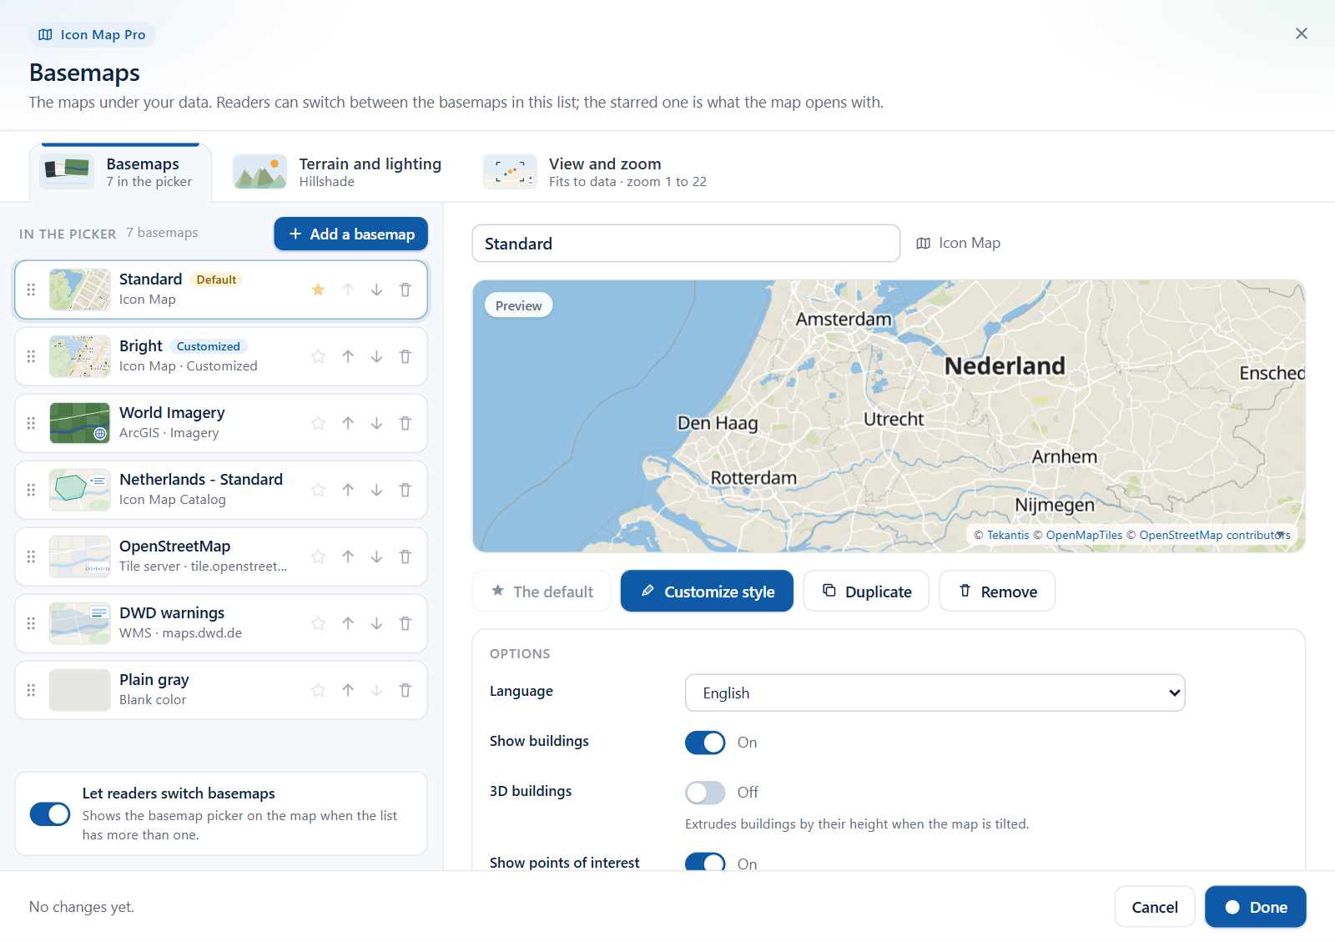Click The default button

[x=542, y=592]
